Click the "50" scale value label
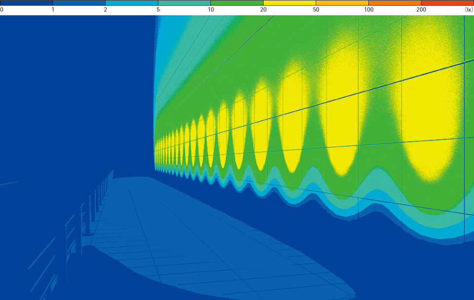The width and height of the screenshot is (474, 300). (316, 10)
